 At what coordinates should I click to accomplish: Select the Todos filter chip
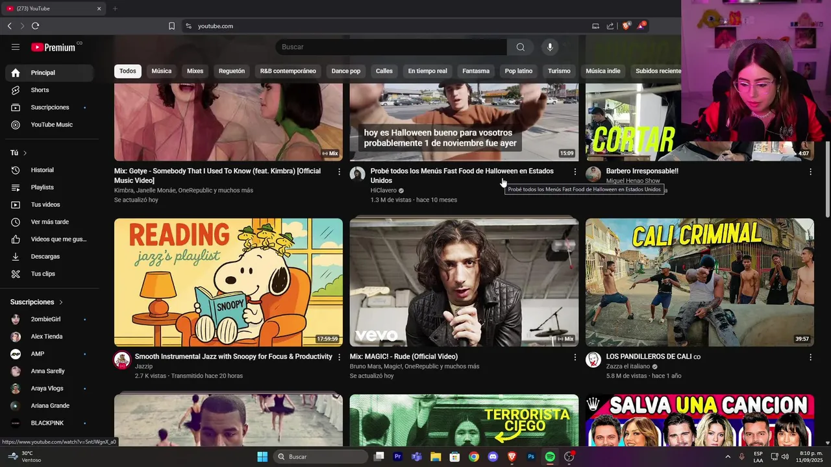click(128, 71)
